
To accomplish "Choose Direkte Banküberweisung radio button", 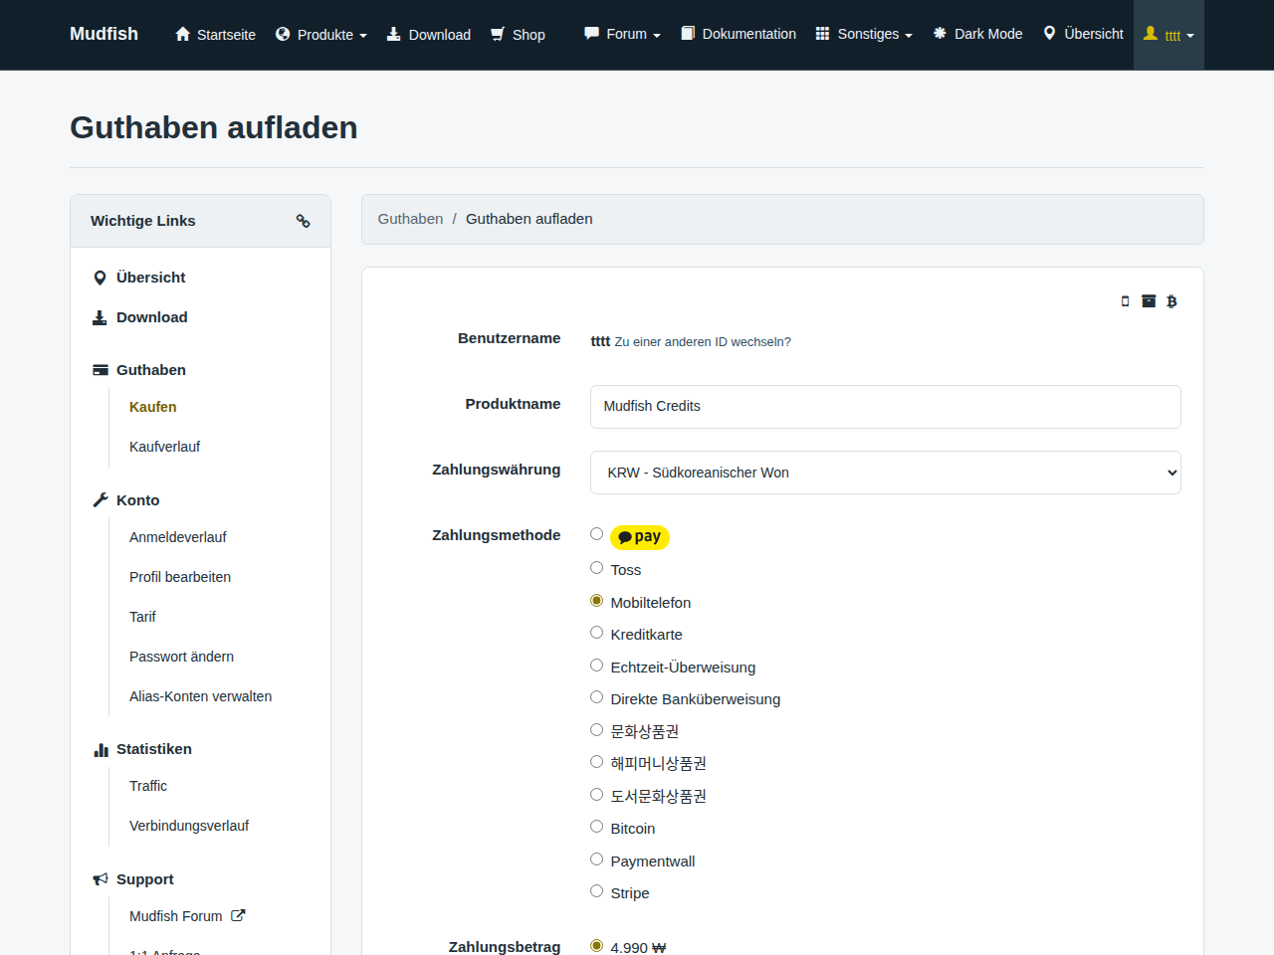I will click(x=597, y=697).
